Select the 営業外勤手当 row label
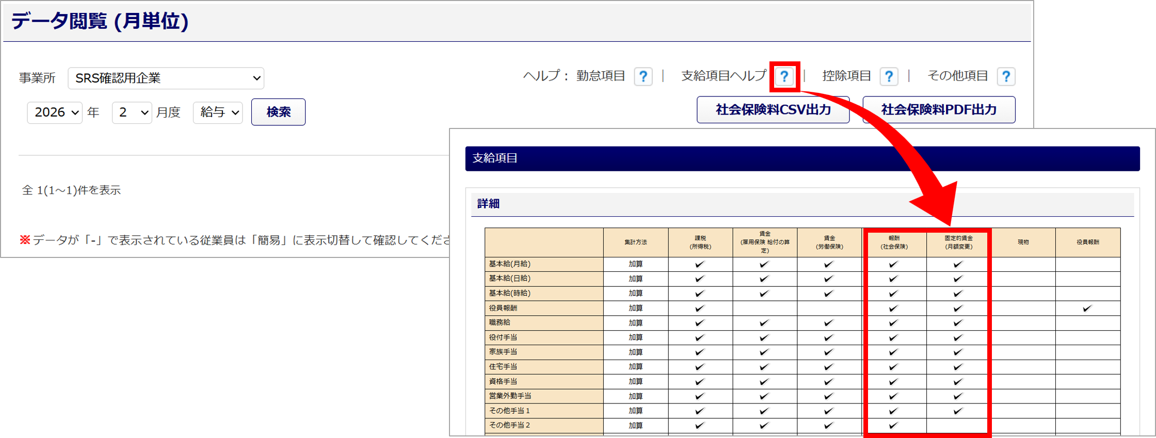This screenshot has width=1156, height=438. tap(510, 396)
